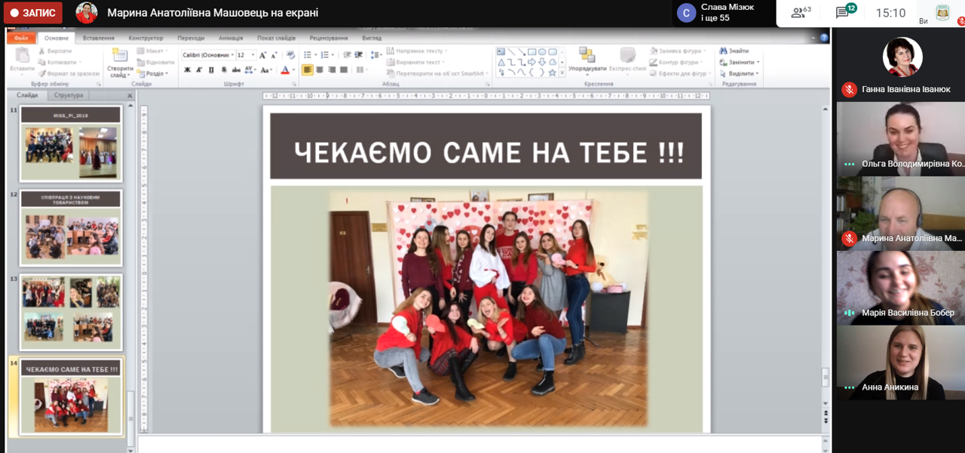Switch to the Вставлення ribbon tab
Viewport: 965px width, 453px height.
tap(99, 38)
